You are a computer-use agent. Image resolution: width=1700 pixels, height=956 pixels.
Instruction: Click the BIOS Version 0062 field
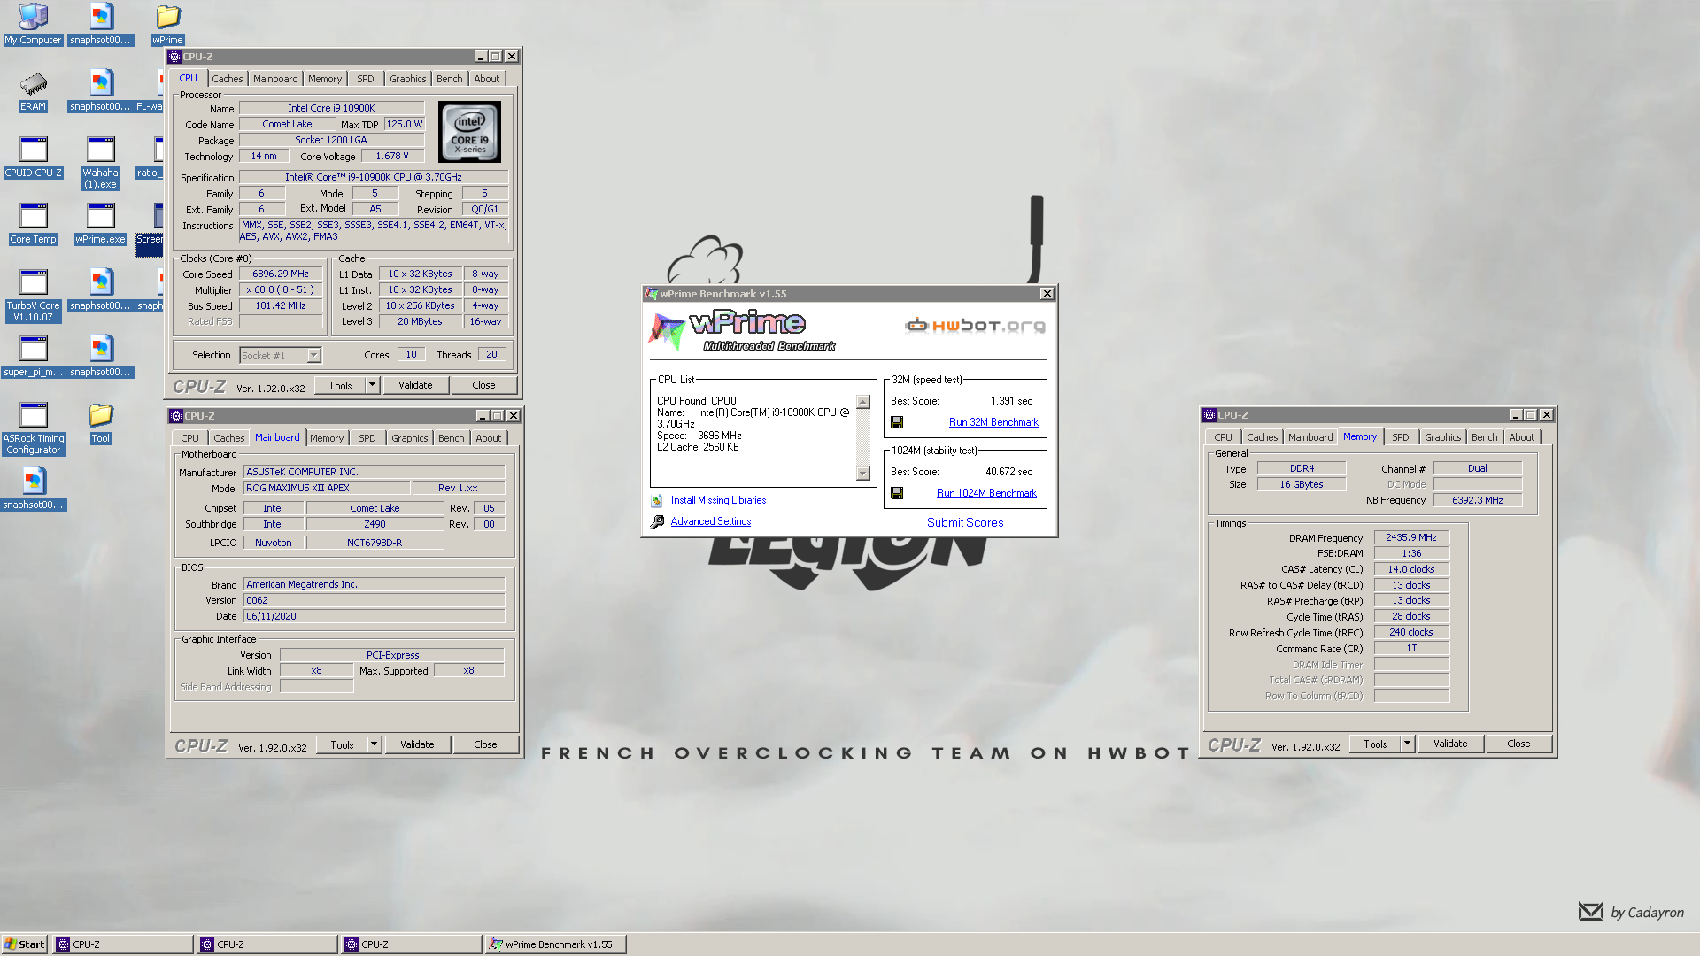coord(374,600)
